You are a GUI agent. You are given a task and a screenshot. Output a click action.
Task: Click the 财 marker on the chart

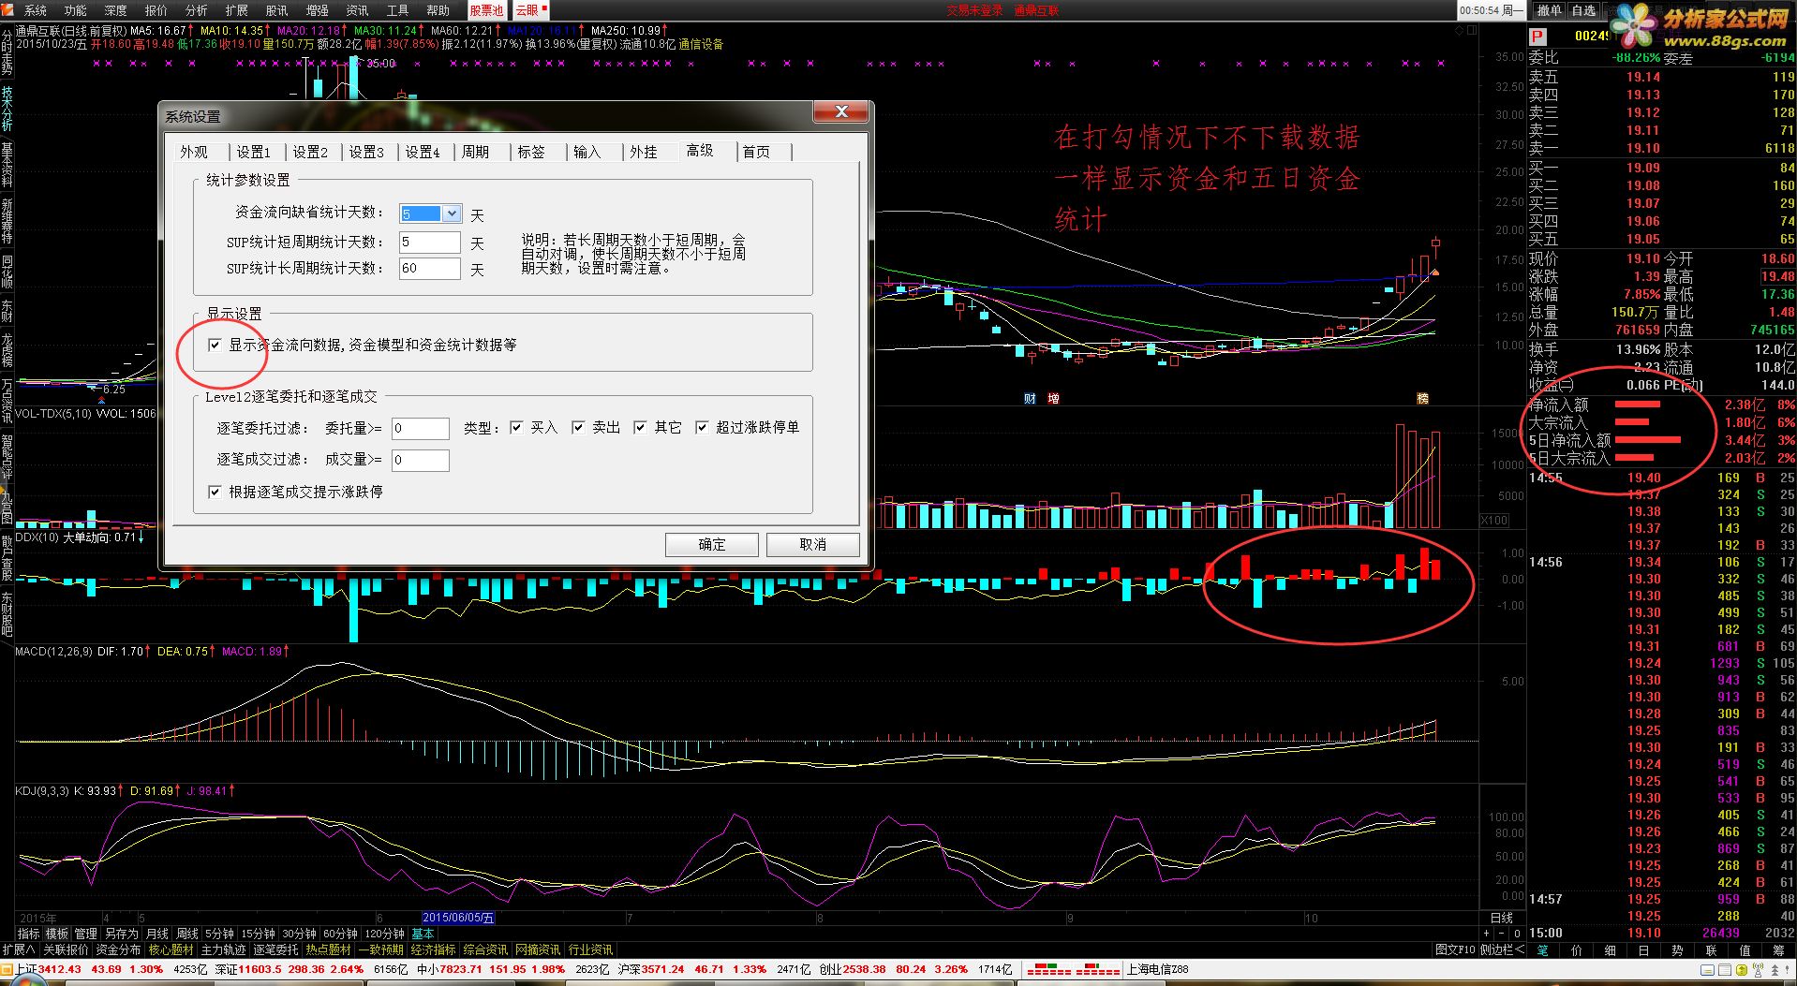pyautogui.click(x=1030, y=399)
